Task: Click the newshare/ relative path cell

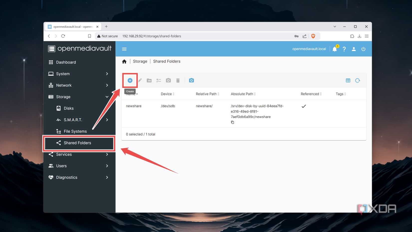Action: point(204,106)
